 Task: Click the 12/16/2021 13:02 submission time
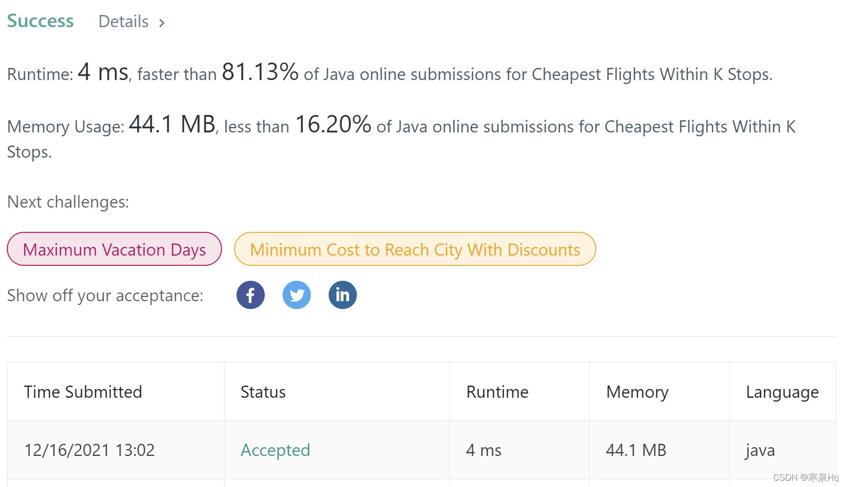pos(90,450)
